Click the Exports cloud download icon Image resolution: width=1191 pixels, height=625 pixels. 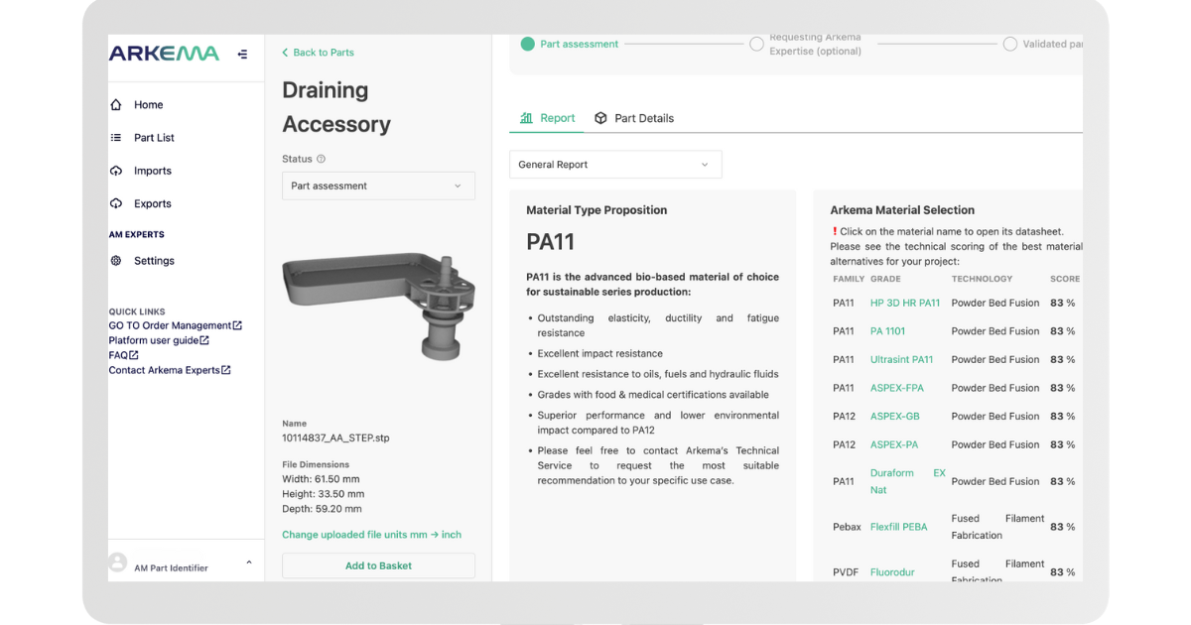[x=114, y=203]
